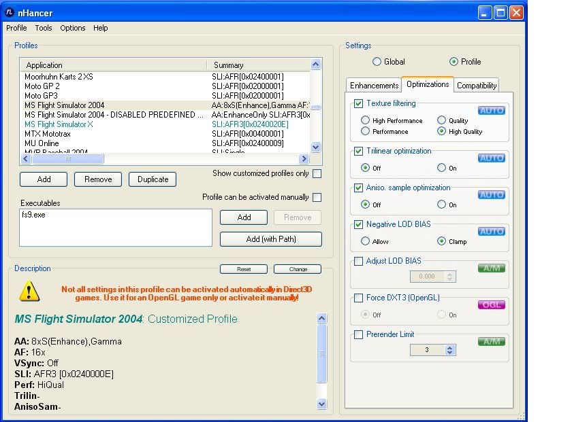Image resolution: width=572 pixels, height=422 pixels.
Task: Click the AUTO badge for Negative LOD BIAS
Action: (x=492, y=232)
